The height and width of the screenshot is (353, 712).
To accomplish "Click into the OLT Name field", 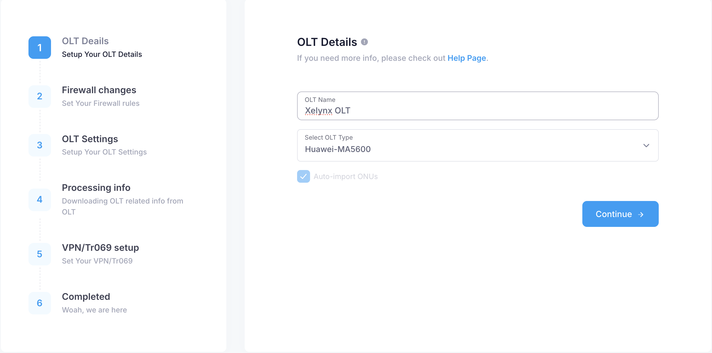I will point(477,110).
